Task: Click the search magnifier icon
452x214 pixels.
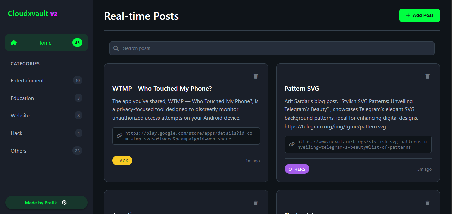Action: [116, 48]
